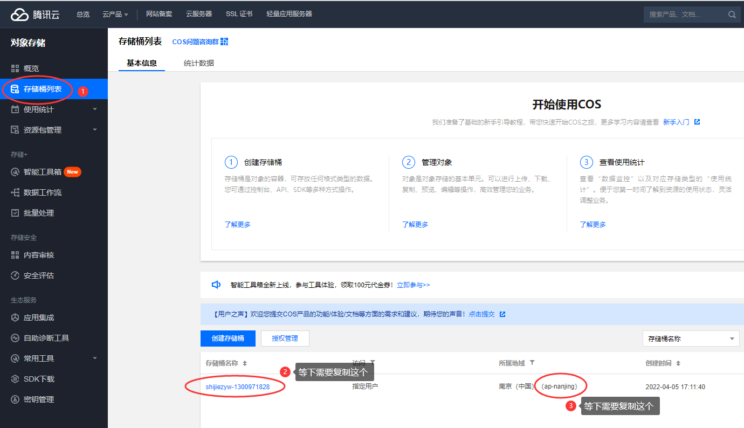Click the 立即参与>> link

(414, 285)
